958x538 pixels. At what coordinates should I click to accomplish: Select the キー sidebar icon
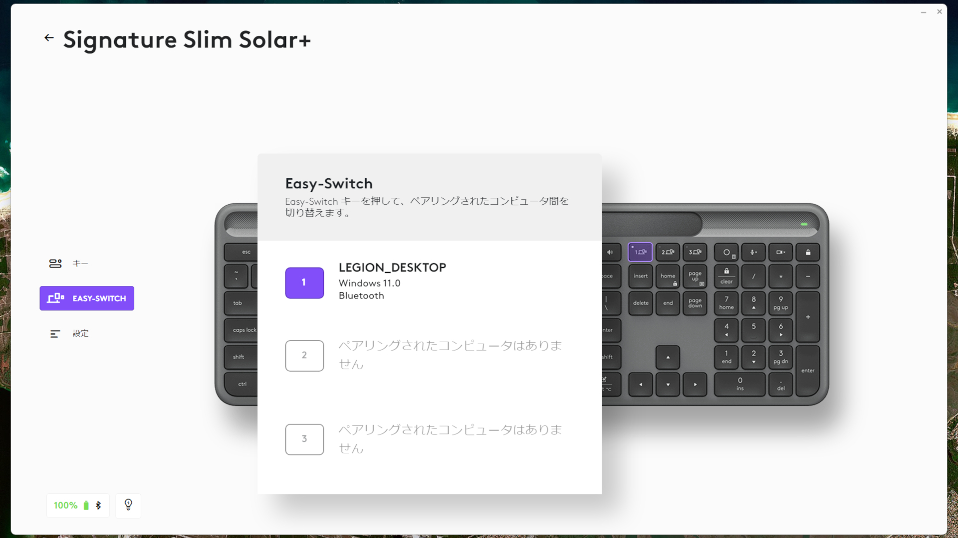(55, 263)
